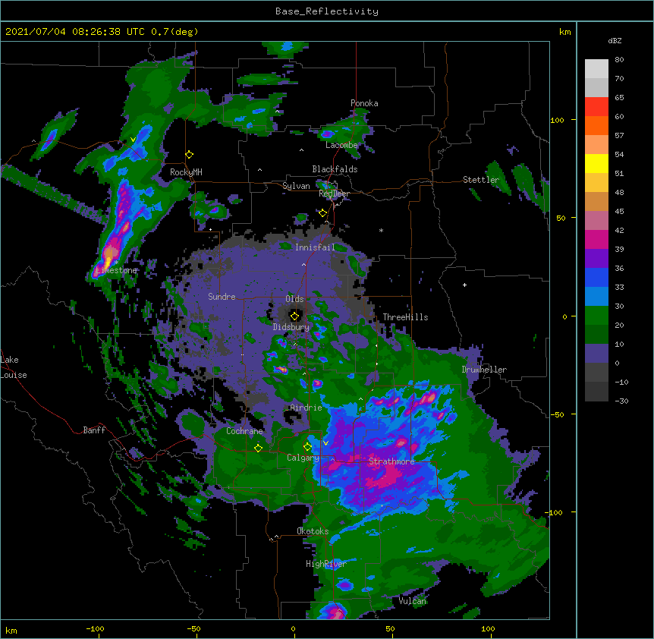The image size is (654, 639).
Task: Click the RedDeer city label
Action: [x=334, y=194]
